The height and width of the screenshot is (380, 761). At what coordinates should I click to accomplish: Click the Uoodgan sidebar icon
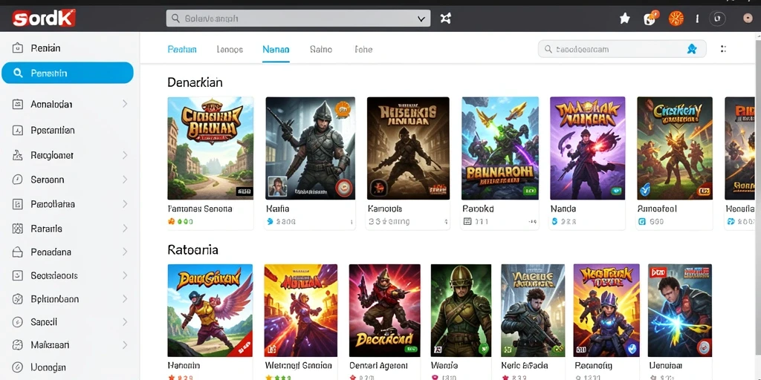pyautogui.click(x=18, y=367)
